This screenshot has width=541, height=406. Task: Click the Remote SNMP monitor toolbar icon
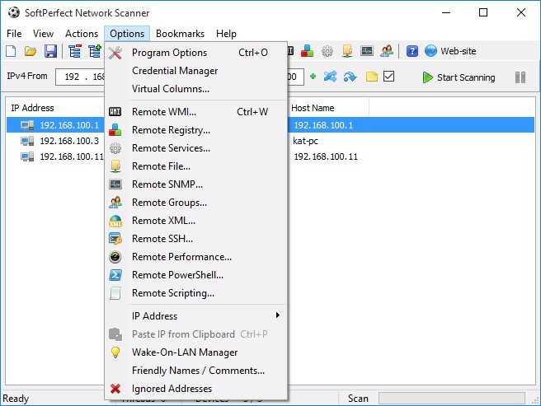click(367, 51)
